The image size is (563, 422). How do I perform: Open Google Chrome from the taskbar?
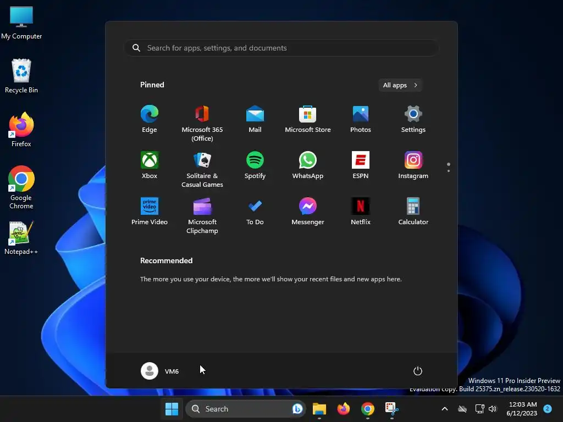368,409
